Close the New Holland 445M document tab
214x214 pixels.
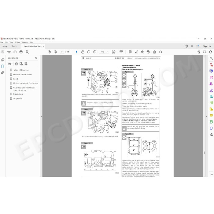coord(43,46)
